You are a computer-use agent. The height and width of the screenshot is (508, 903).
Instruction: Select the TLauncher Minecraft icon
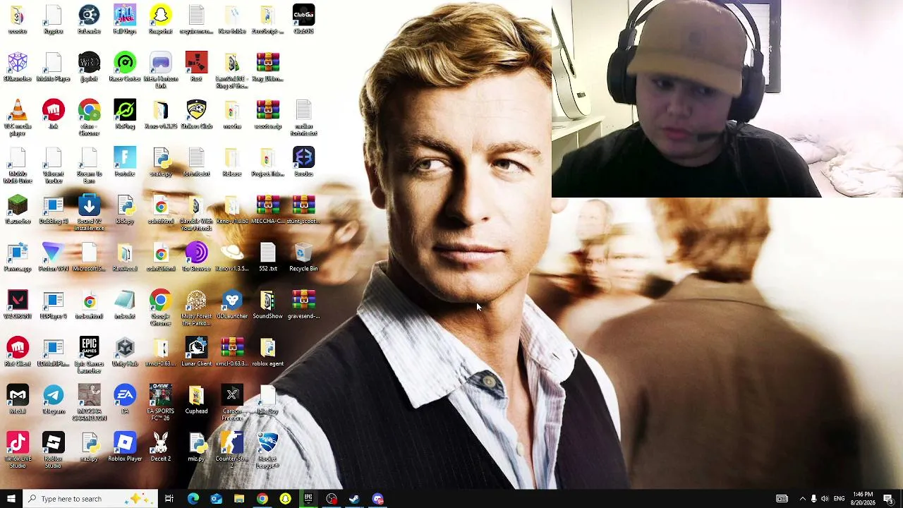[x=18, y=210]
